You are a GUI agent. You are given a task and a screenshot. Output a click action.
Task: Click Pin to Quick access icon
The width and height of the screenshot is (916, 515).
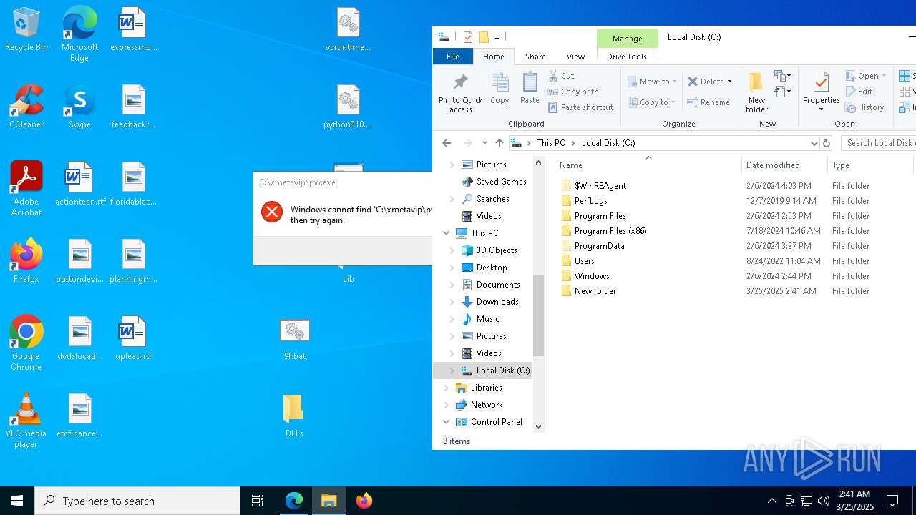(x=460, y=92)
